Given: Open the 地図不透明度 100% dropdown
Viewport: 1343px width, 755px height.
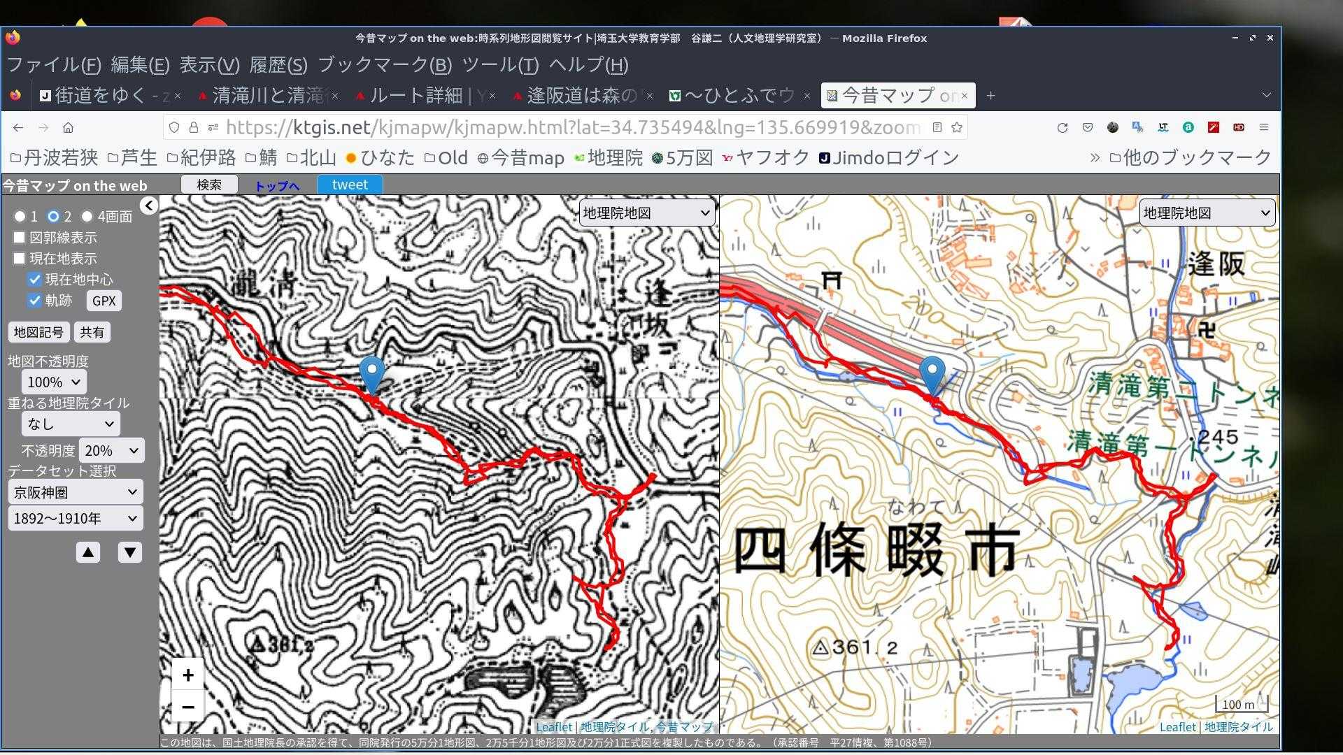Looking at the screenshot, I should coord(54,382).
